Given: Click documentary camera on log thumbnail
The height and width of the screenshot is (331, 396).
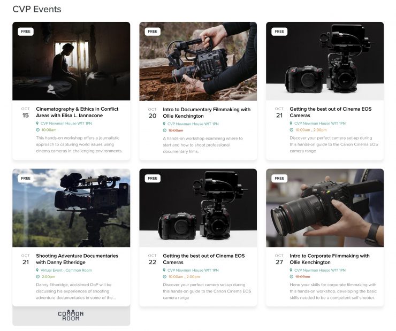Looking at the screenshot, I should click(198, 61).
